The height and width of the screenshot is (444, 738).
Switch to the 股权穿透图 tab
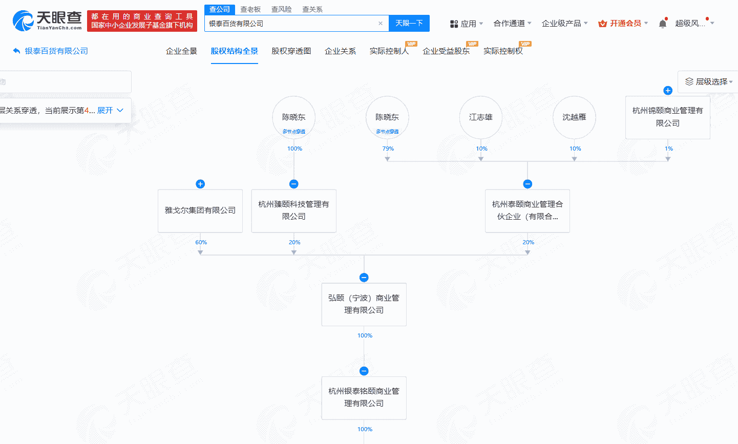click(x=291, y=51)
